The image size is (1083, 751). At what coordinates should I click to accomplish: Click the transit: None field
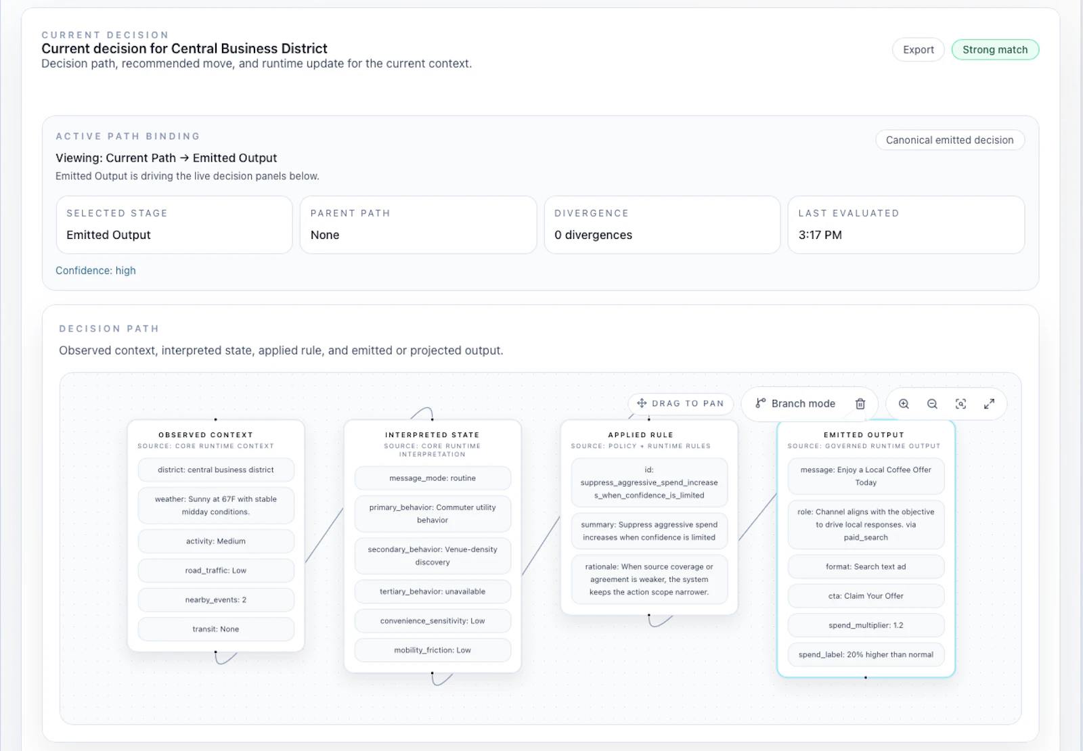(x=216, y=629)
